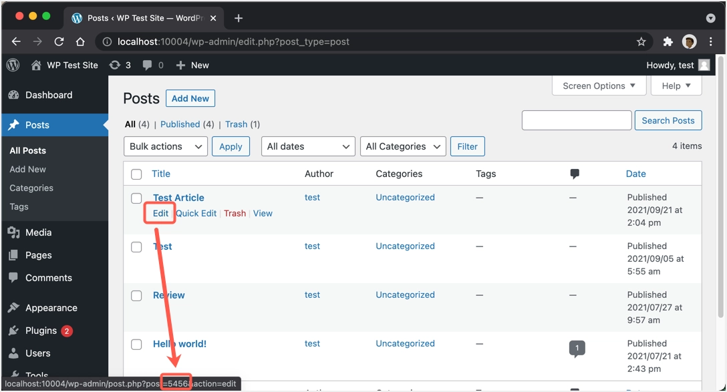Expand the Screen Options panel

[599, 85]
